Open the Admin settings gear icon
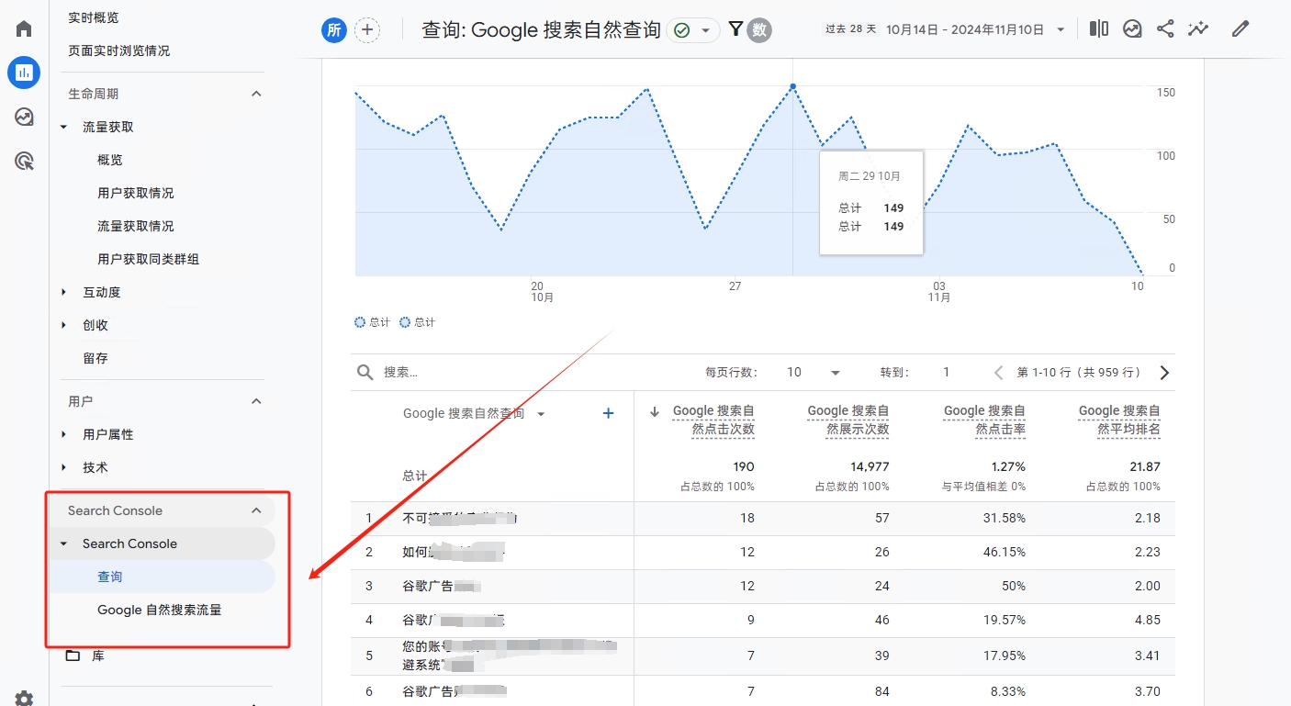 24,699
